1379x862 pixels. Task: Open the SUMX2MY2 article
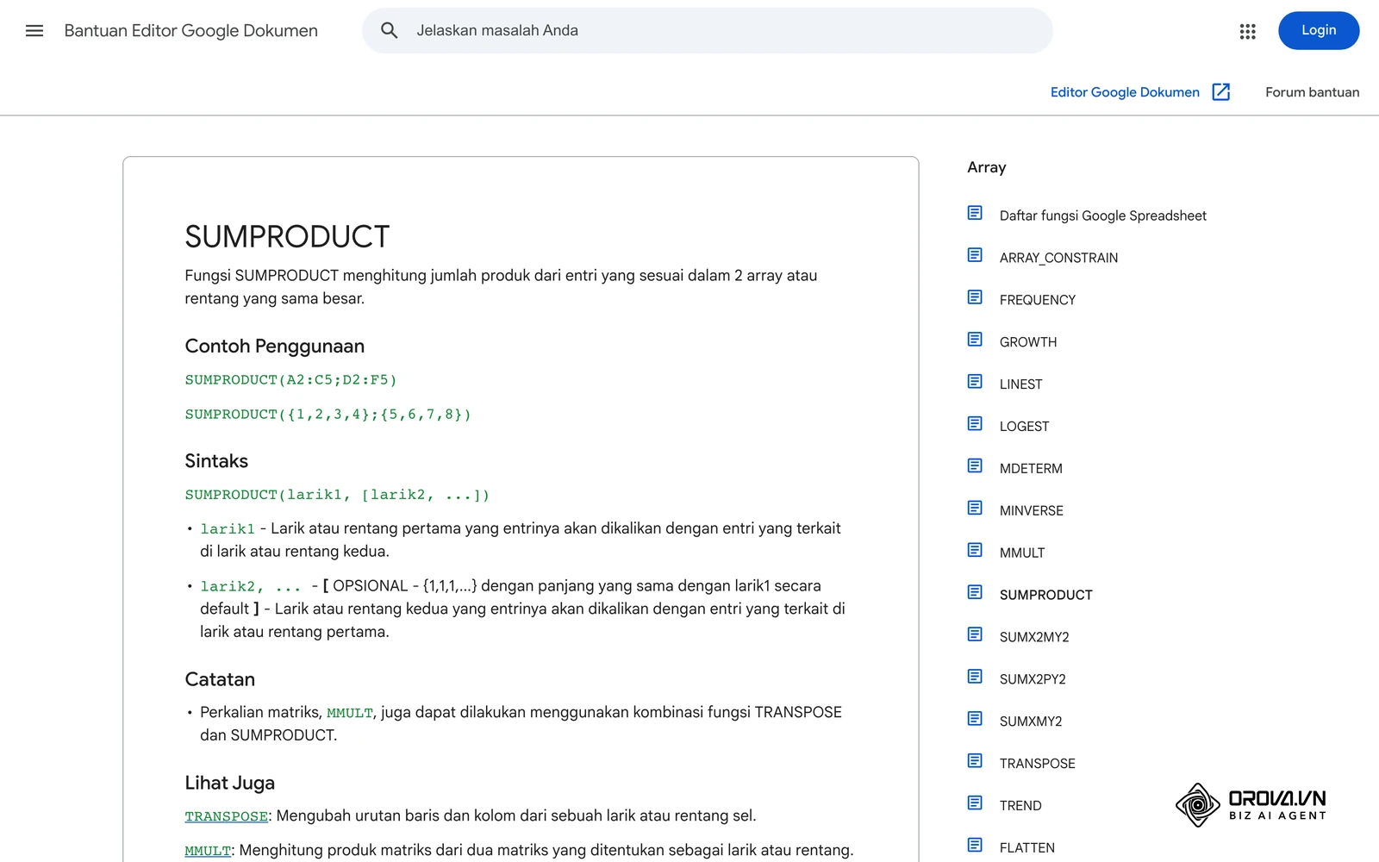1034,638
